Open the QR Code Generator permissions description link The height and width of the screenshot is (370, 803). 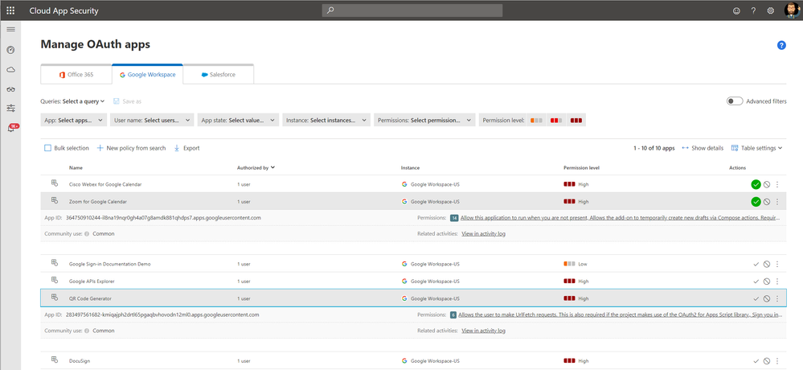621,314
